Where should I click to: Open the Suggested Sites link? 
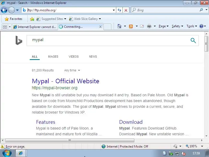tap(51, 19)
